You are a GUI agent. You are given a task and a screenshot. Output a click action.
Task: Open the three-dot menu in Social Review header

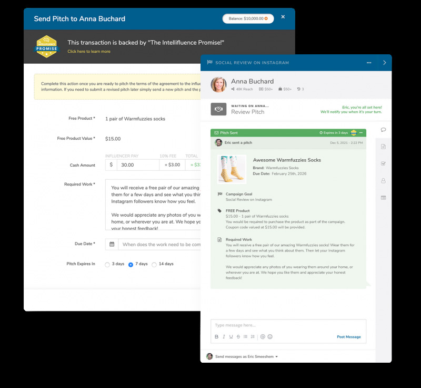(369, 63)
